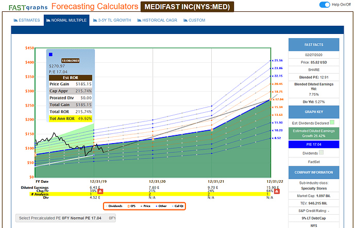
Task: Click 4.52 E dividend value
Action: pos(95,198)
